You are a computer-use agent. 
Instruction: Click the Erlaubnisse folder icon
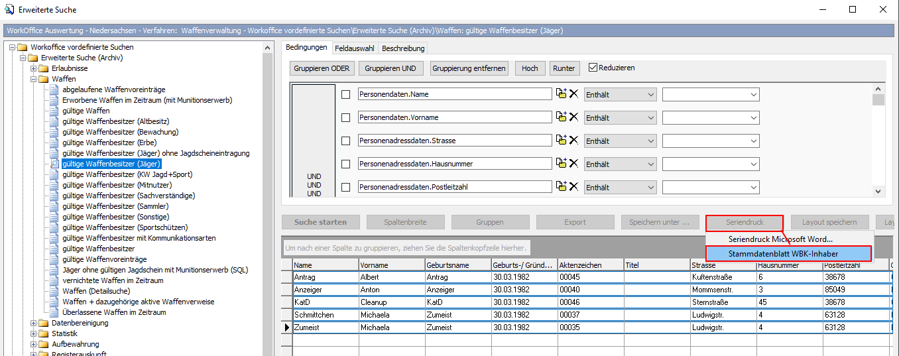tap(44, 68)
